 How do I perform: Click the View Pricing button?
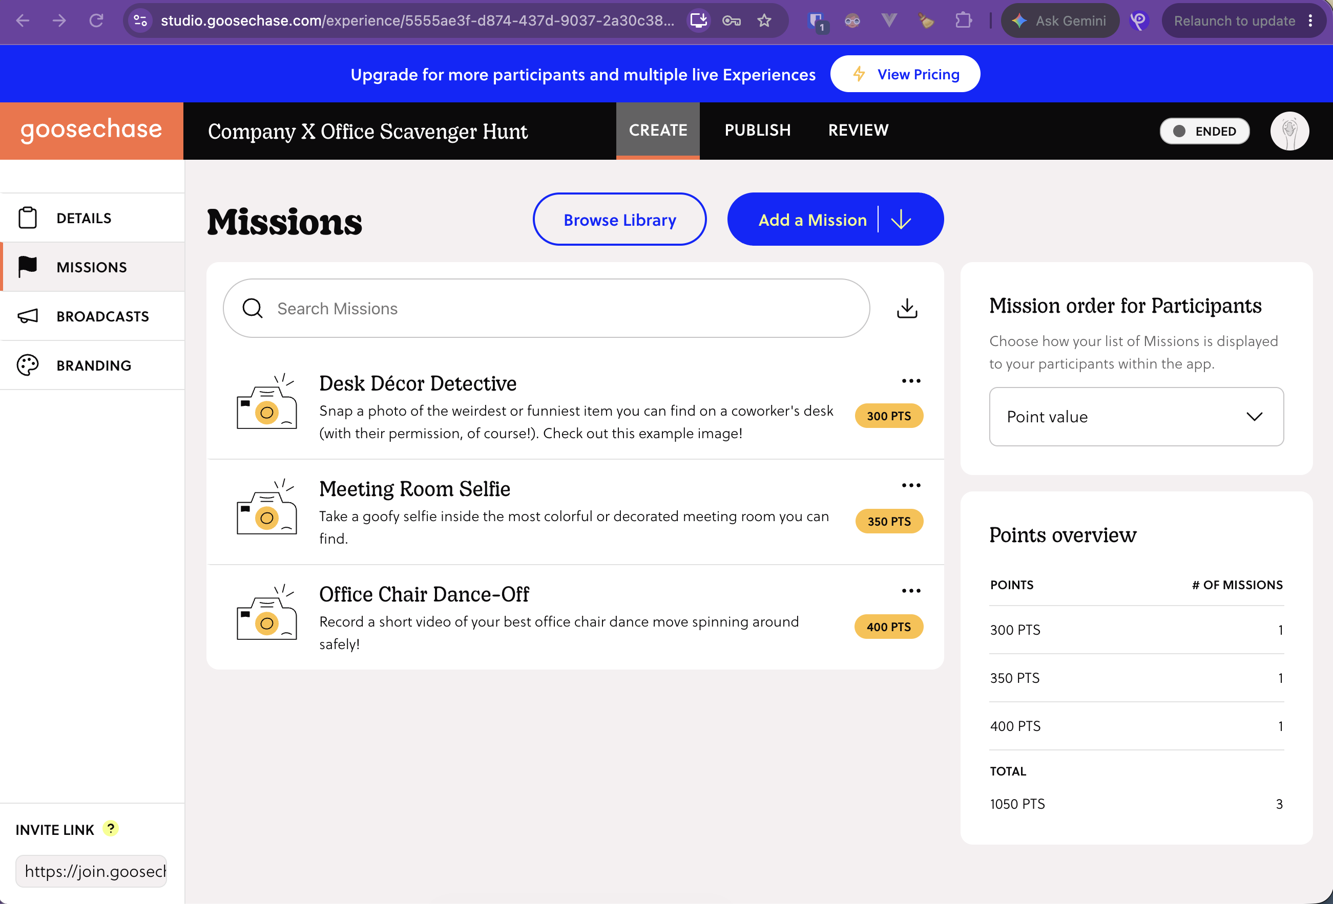click(x=905, y=74)
